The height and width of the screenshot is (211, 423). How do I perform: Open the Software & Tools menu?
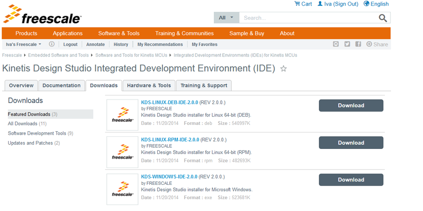[119, 33]
